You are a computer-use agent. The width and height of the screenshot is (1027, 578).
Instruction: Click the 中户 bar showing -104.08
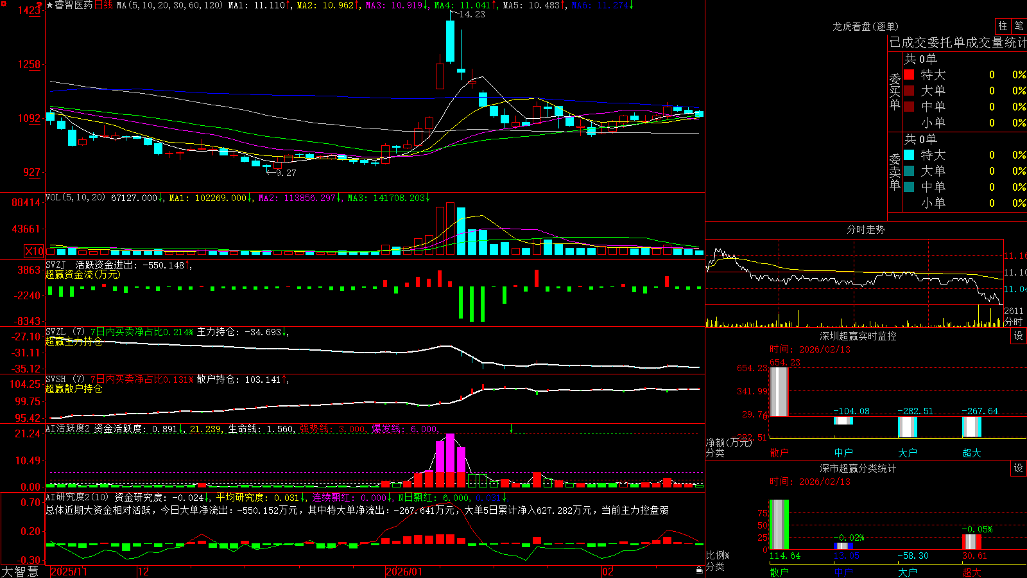coord(843,421)
